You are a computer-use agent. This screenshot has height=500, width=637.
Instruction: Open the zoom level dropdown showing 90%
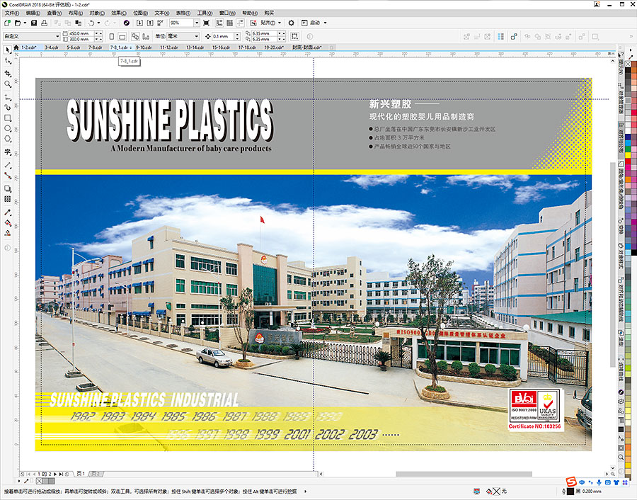pyautogui.click(x=197, y=23)
